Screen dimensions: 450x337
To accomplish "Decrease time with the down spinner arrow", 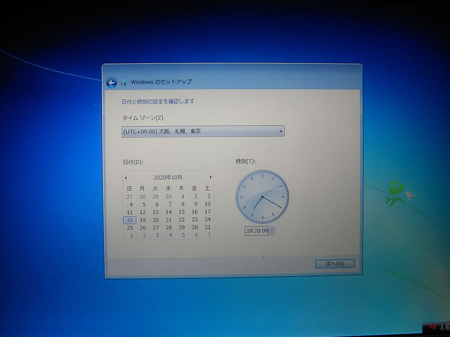I will pyautogui.click(x=272, y=233).
